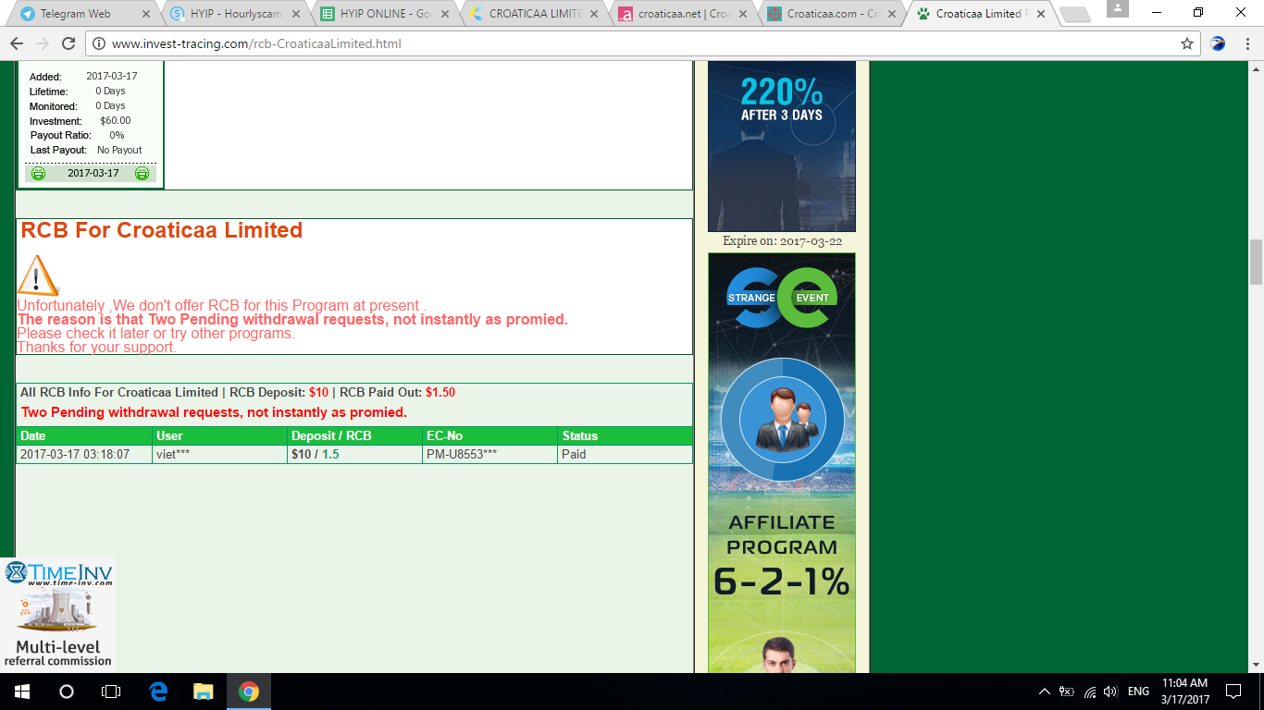The width and height of the screenshot is (1264, 710).
Task: Bookmark this page with the star icon
Action: (x=1187, y=43)
